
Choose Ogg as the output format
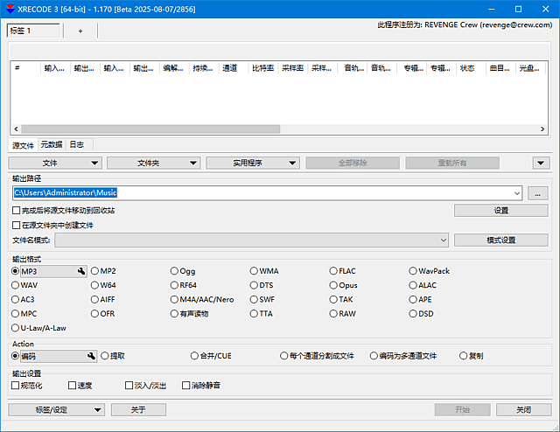(x=183, y=271)
